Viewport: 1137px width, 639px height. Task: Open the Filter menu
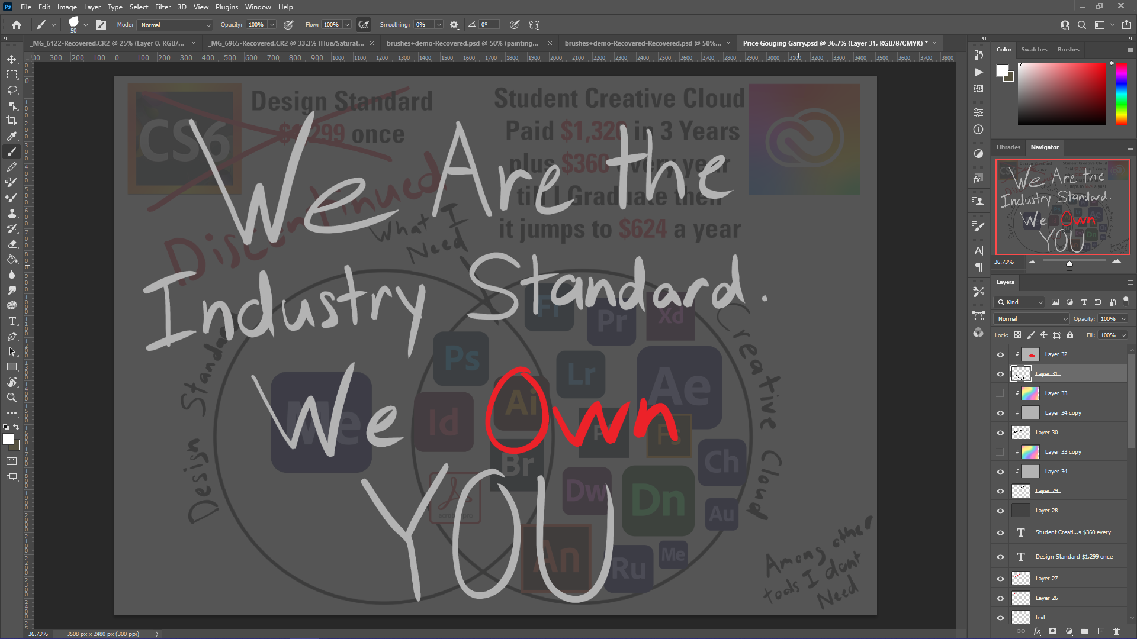click(x=162, y=7)
